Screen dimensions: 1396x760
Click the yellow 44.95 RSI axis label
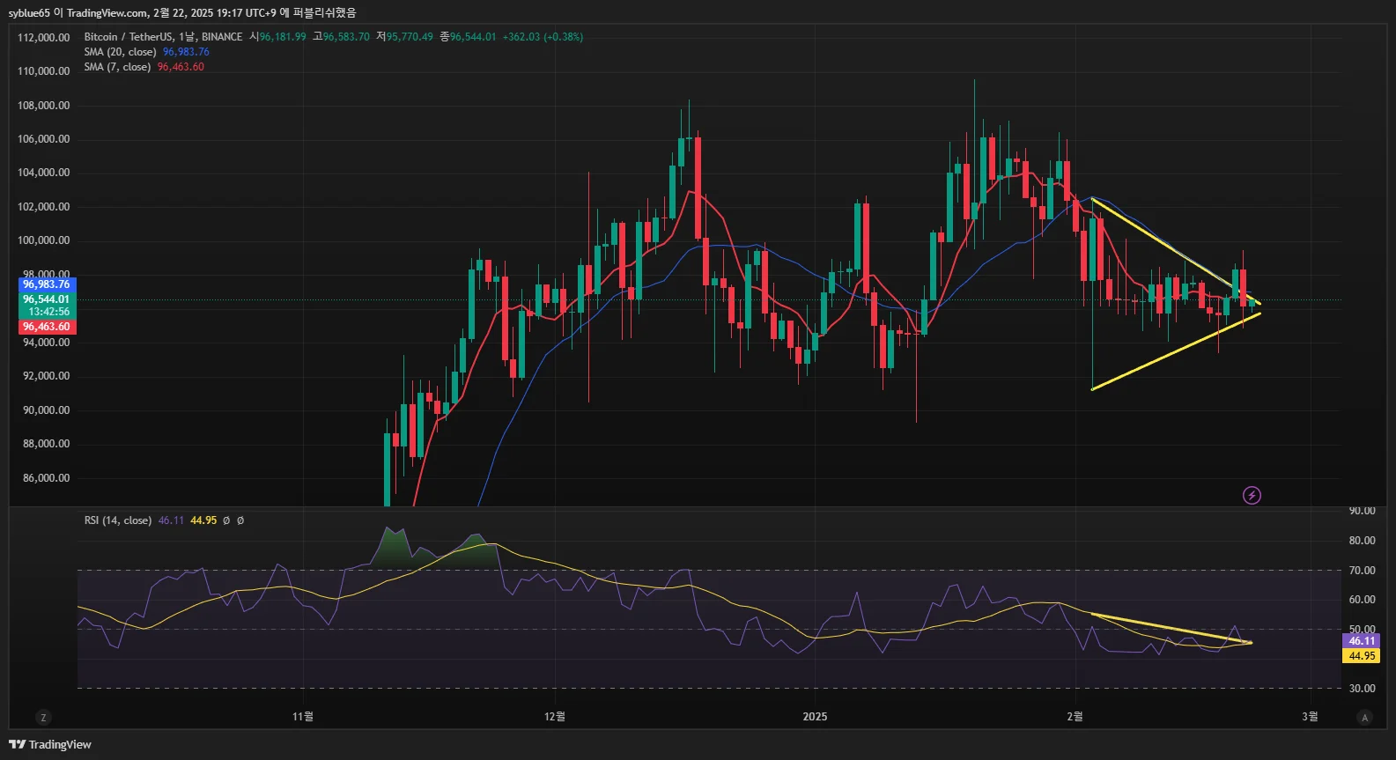tap(1362, 656)
